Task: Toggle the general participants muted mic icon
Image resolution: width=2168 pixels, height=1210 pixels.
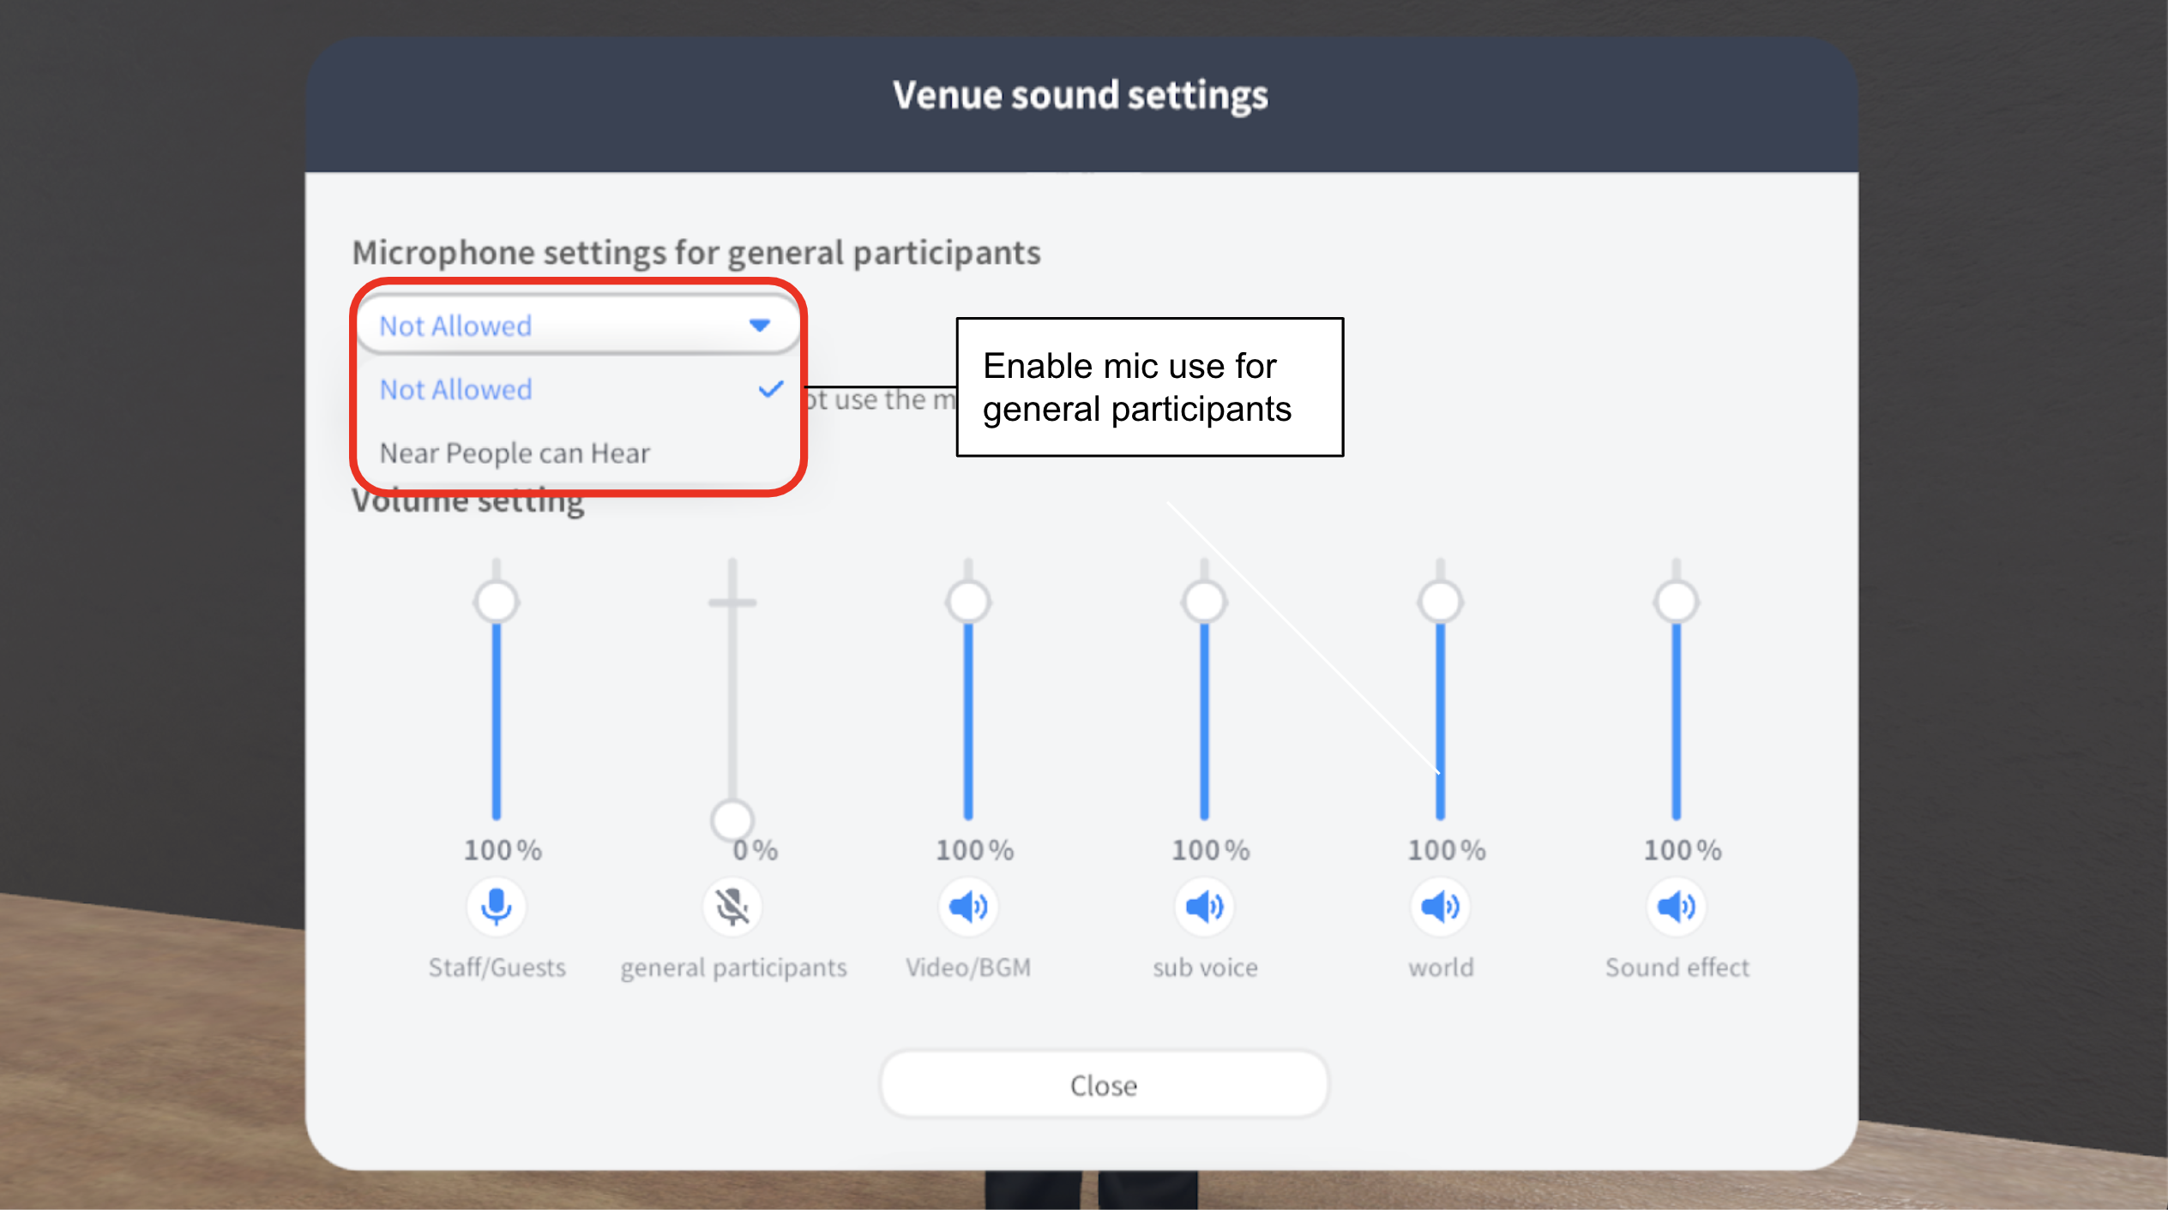Action: coord(732,907)
